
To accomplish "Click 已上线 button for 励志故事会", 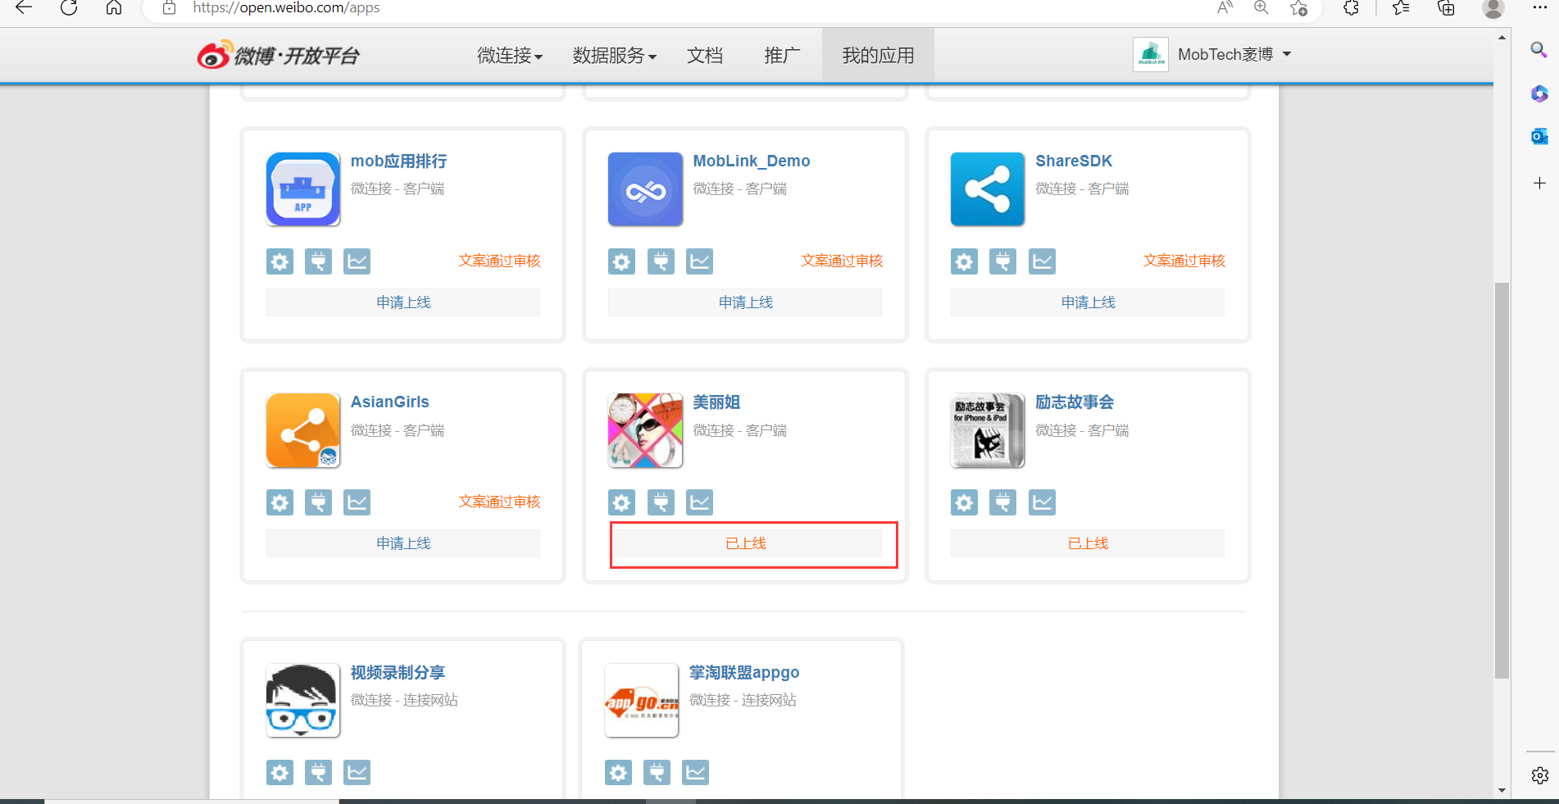I will coord(1088,543).
